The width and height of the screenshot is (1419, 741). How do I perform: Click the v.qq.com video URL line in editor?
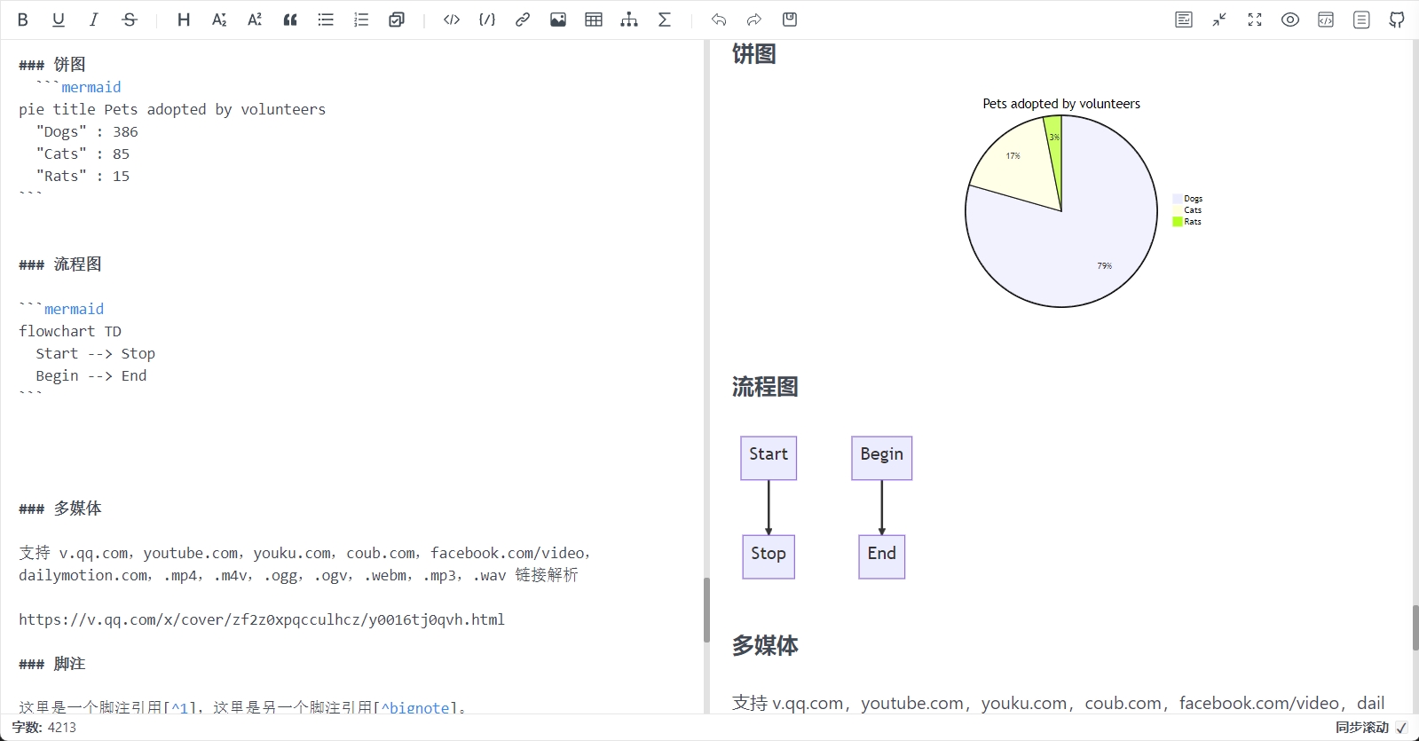(262, 619)
